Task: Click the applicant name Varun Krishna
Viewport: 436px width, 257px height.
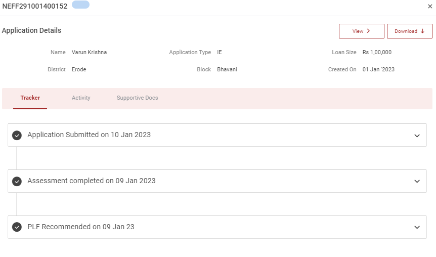Action: pyautogui.click(x=89, y=53)
